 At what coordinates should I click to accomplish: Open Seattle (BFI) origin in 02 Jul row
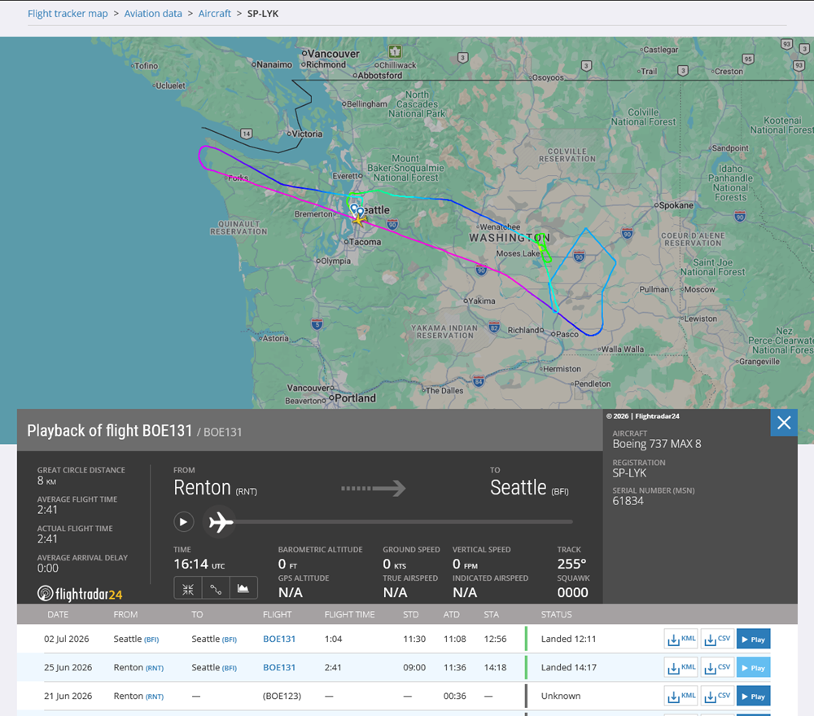point(136,639)
